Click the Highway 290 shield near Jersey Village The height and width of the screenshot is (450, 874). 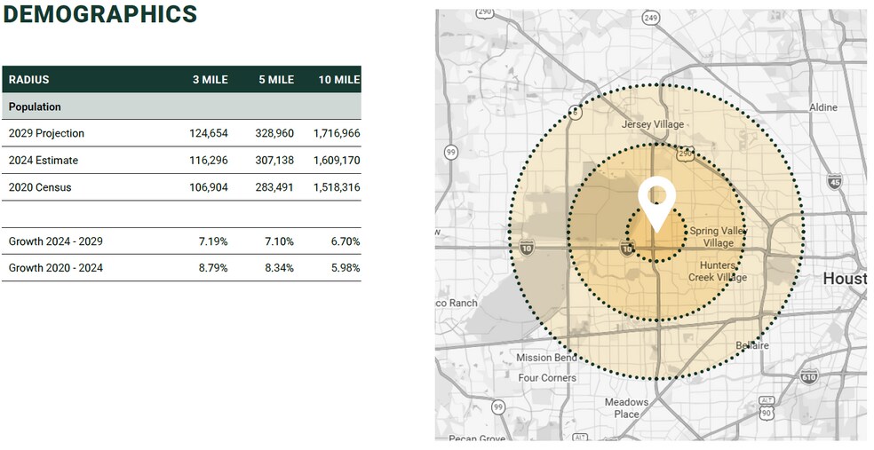pyautogui.click(x=685, y=154)
